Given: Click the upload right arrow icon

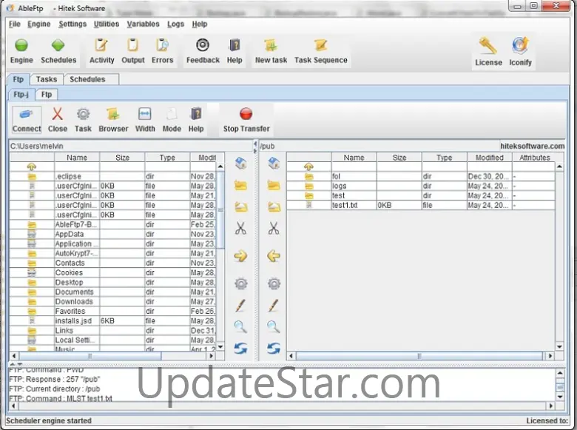Looking at the screenshot, I should (240, 255).
